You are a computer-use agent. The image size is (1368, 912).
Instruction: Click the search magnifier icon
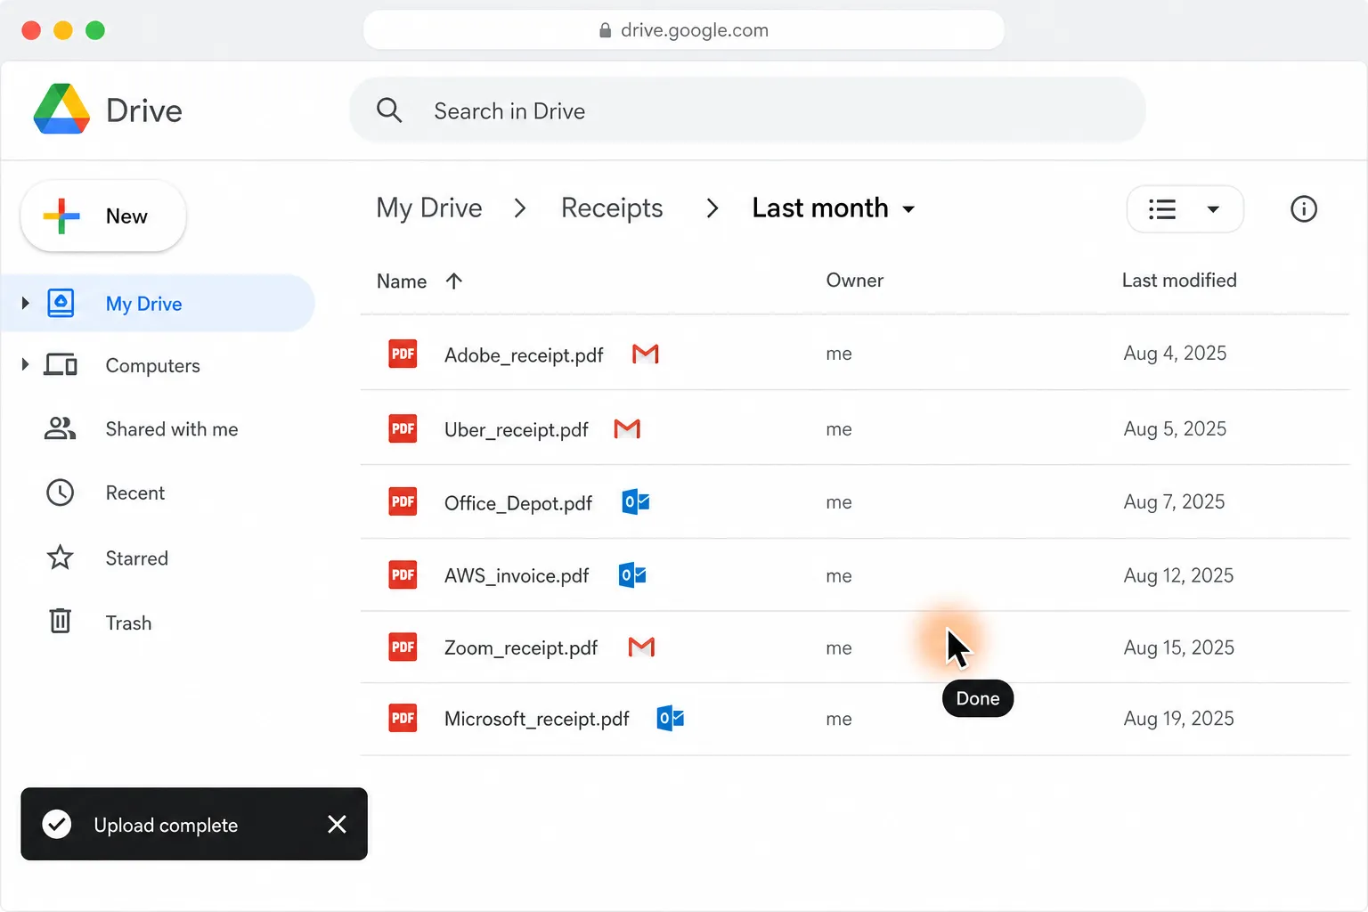[389, 110]
